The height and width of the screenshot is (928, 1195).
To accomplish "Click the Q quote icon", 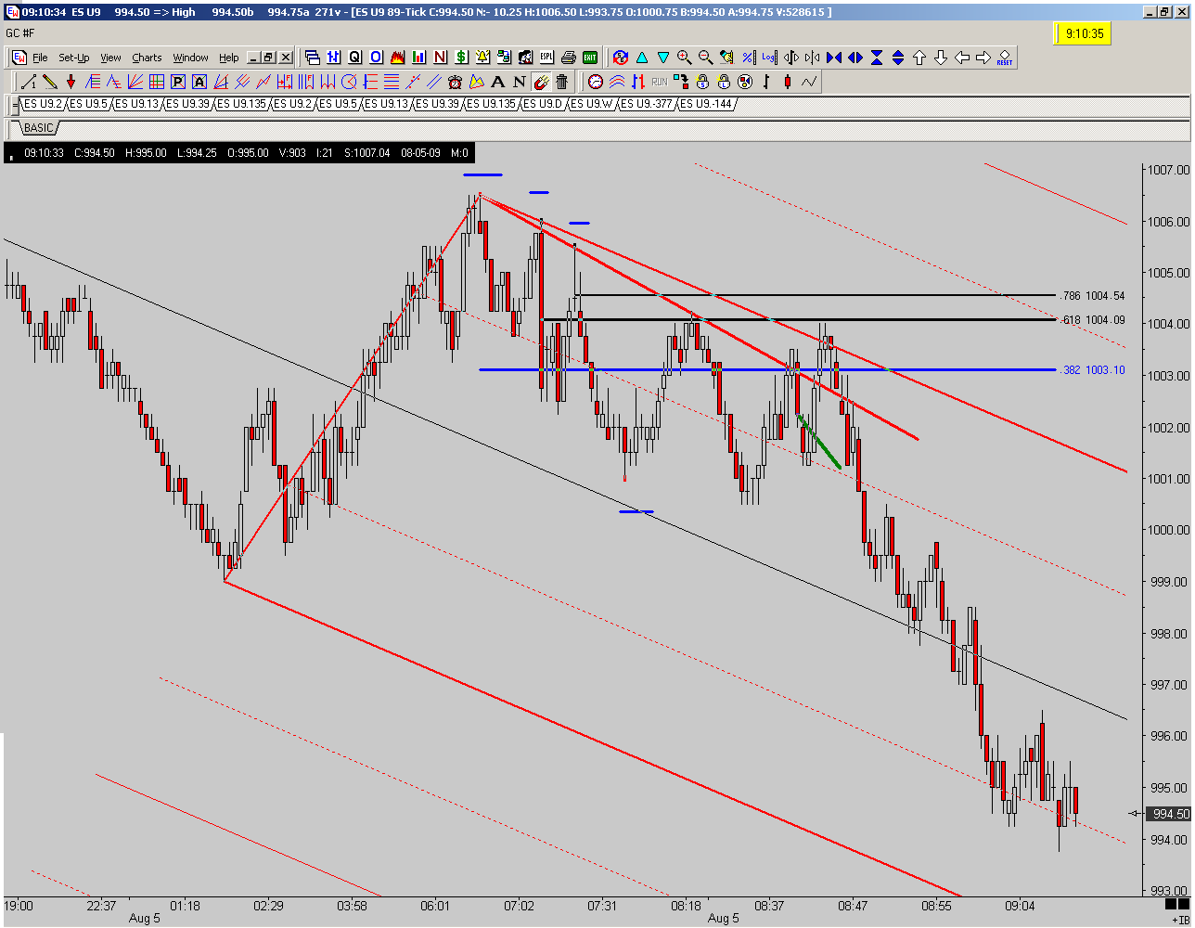I will (x=354, y=58).
